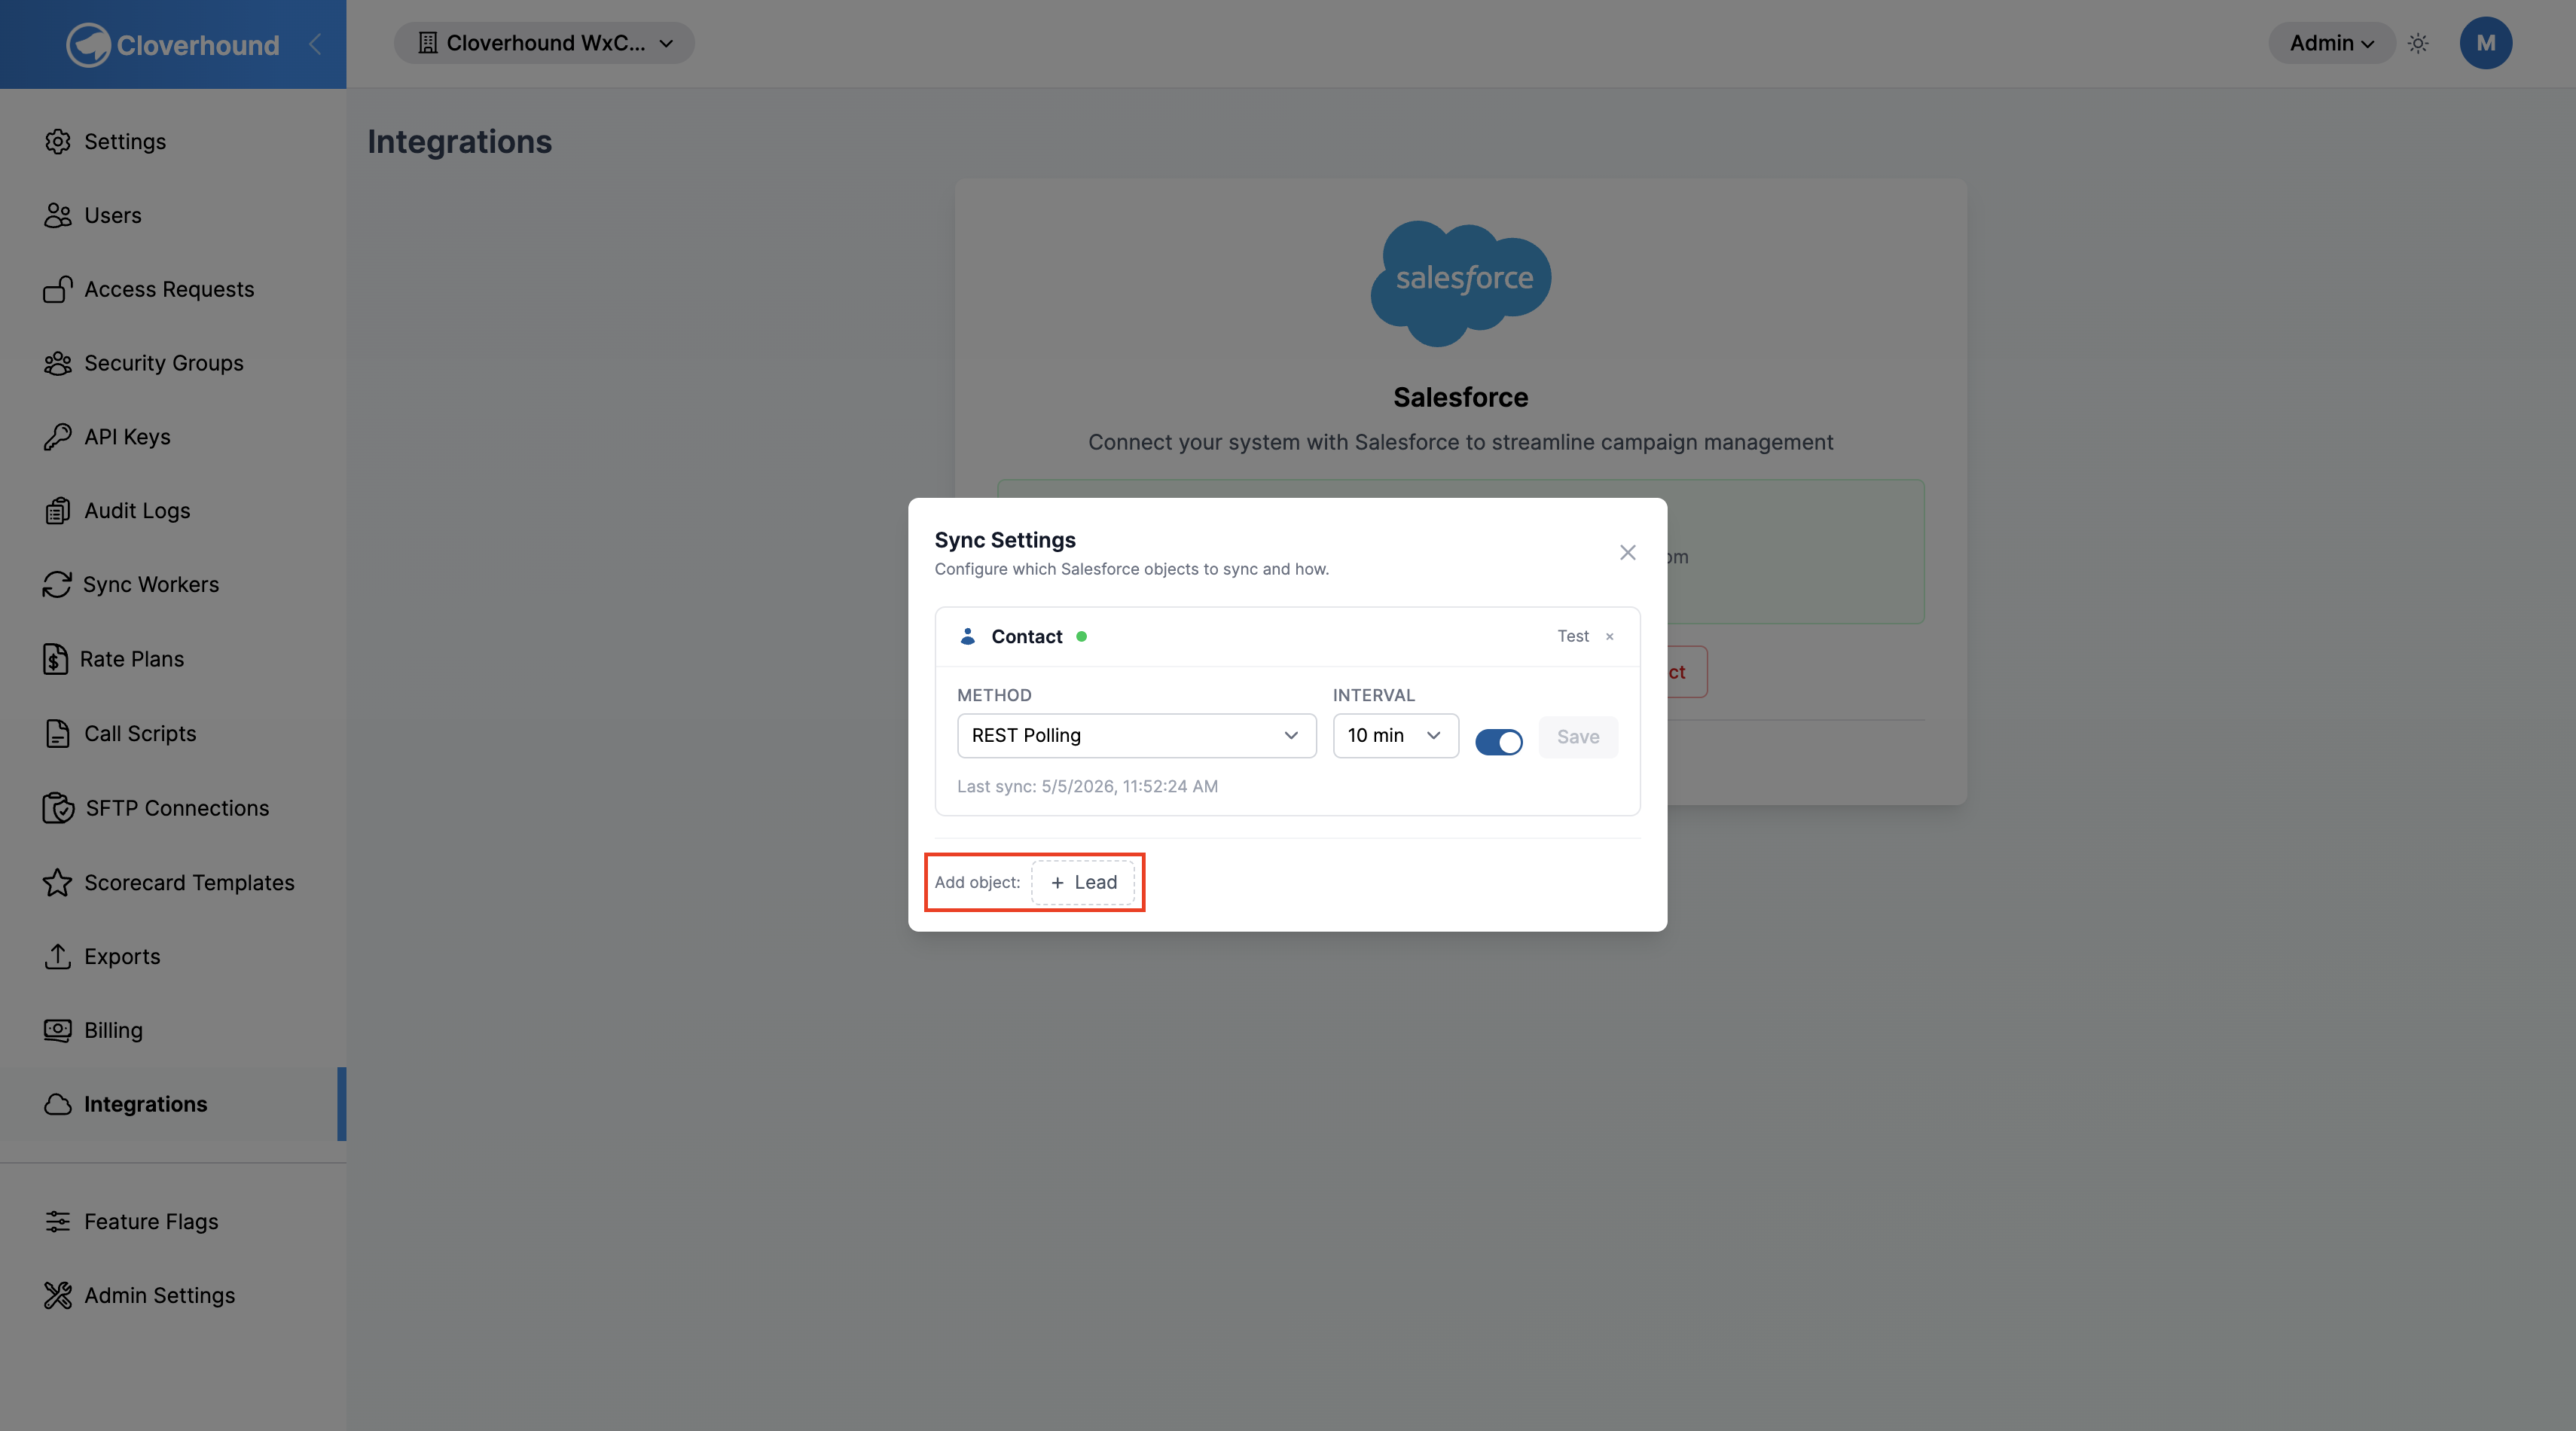Screen dimensions: 2576x1431
Task: Click the Audit Logs clipboard icon
Action: [x=58, y=510]
